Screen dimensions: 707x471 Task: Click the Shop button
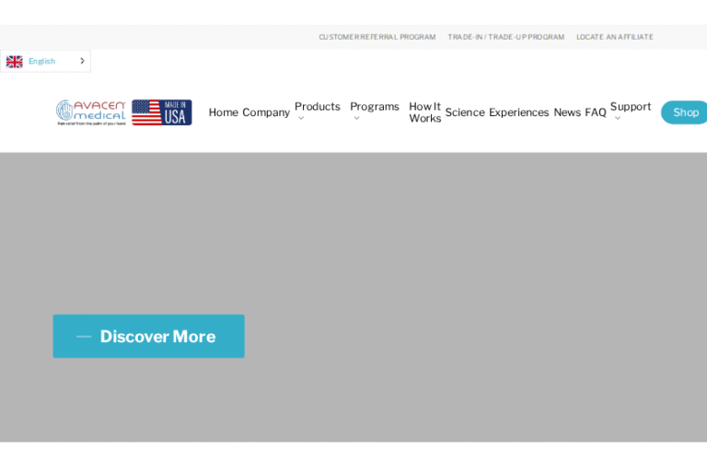(x=685, y=112)
